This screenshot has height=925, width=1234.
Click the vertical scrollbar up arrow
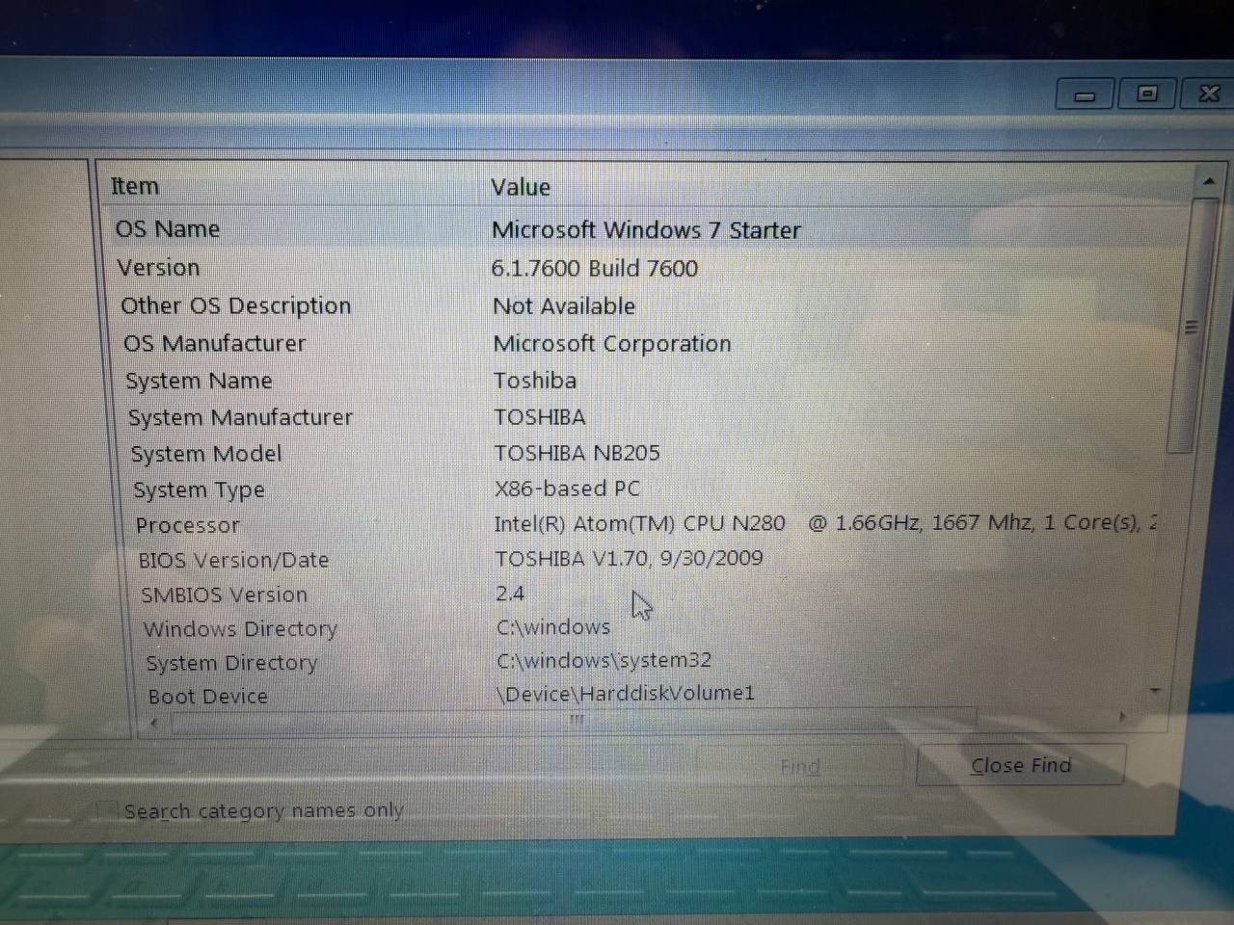tap(1208, 181)
